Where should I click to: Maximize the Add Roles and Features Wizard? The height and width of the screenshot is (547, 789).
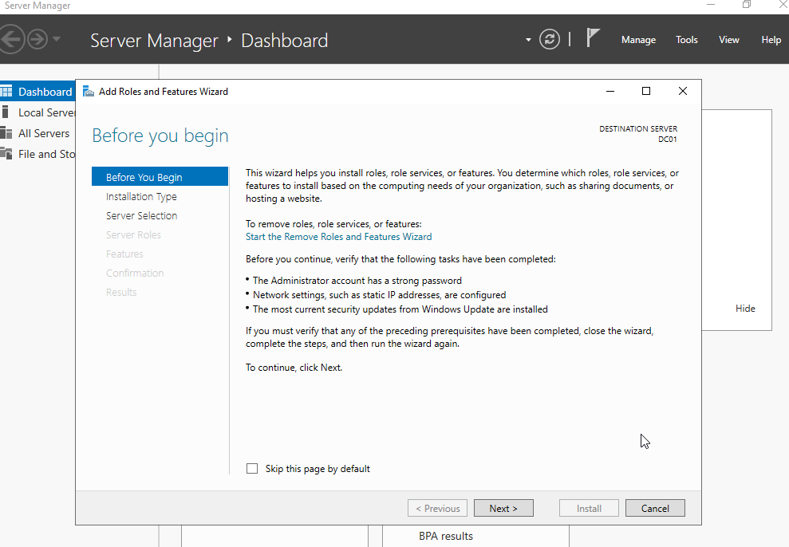click(646, 91)
